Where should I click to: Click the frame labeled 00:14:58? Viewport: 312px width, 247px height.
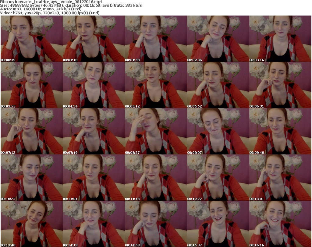(x=156, y=224)
